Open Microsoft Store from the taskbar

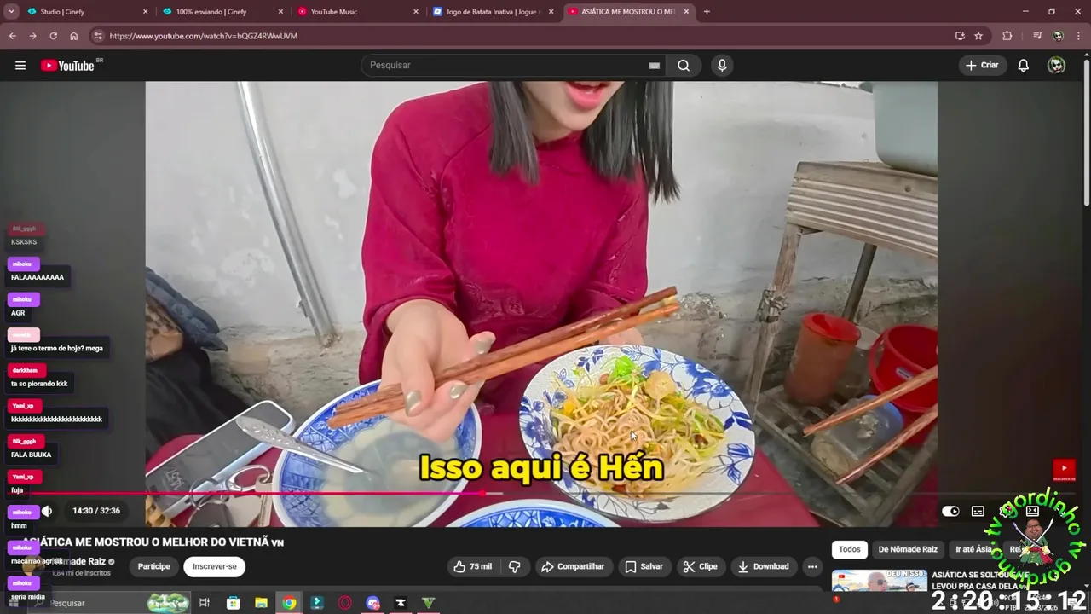click(233, 603)
